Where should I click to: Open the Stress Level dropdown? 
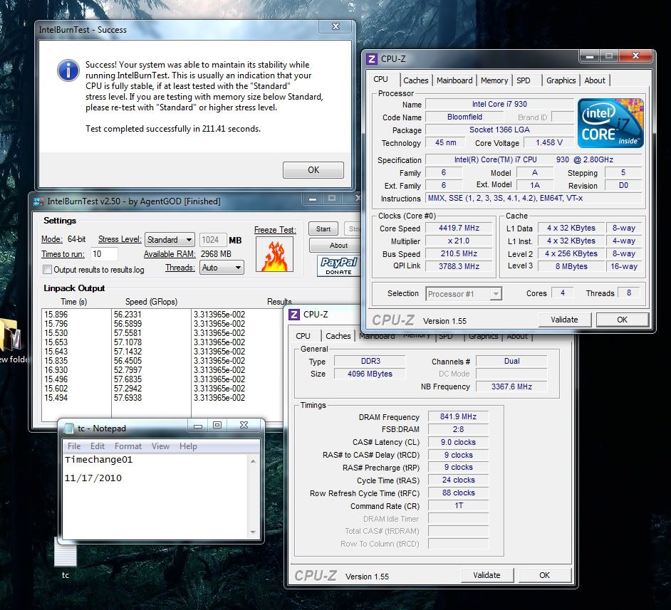coord(170,240)
